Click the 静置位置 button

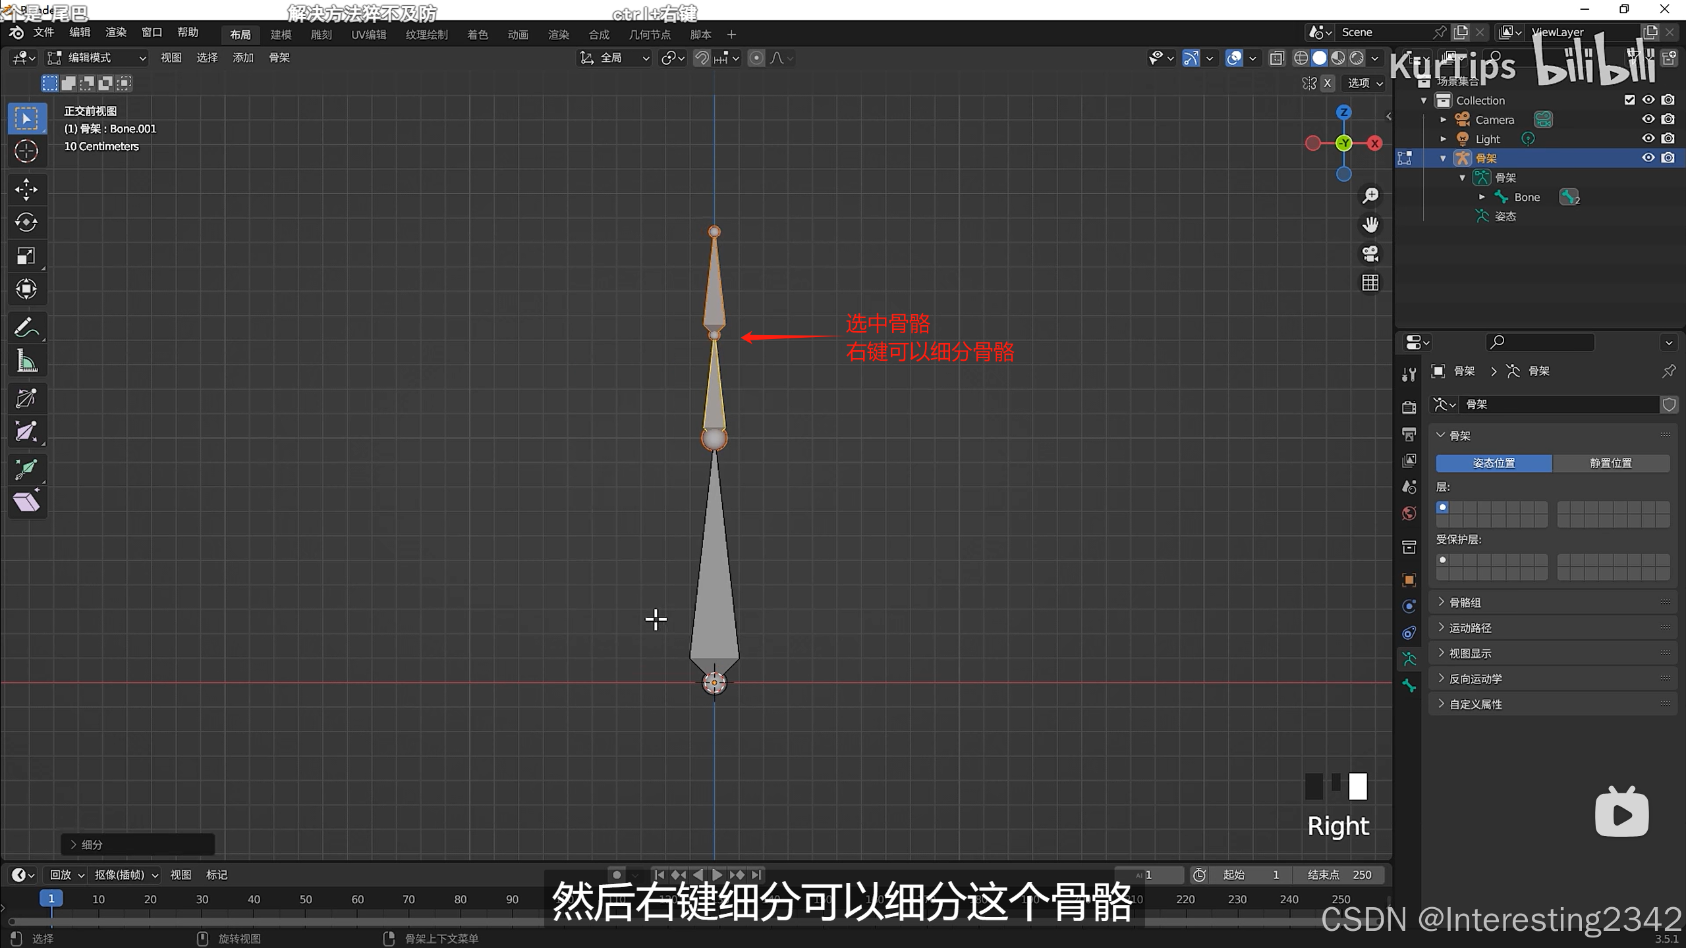coord(1610,463)
